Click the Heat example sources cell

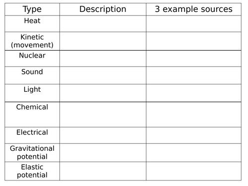click(x=193, y=24)
